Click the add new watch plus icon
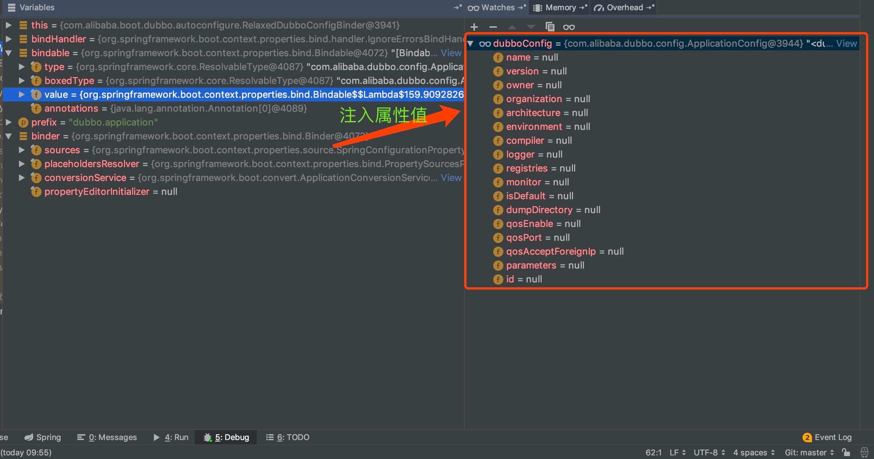 click(x=474, y=27)
